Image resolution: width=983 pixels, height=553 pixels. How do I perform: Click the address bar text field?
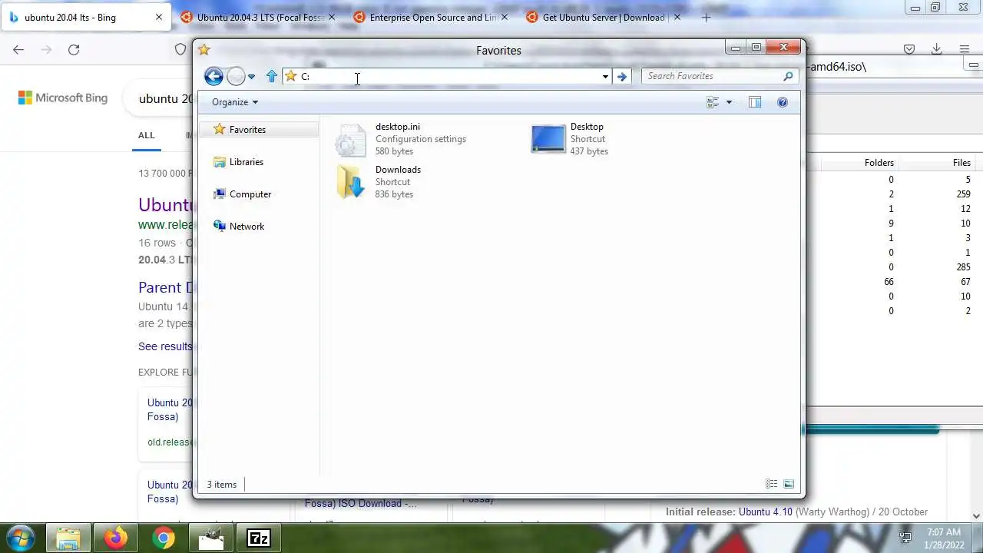coord(449,76)
